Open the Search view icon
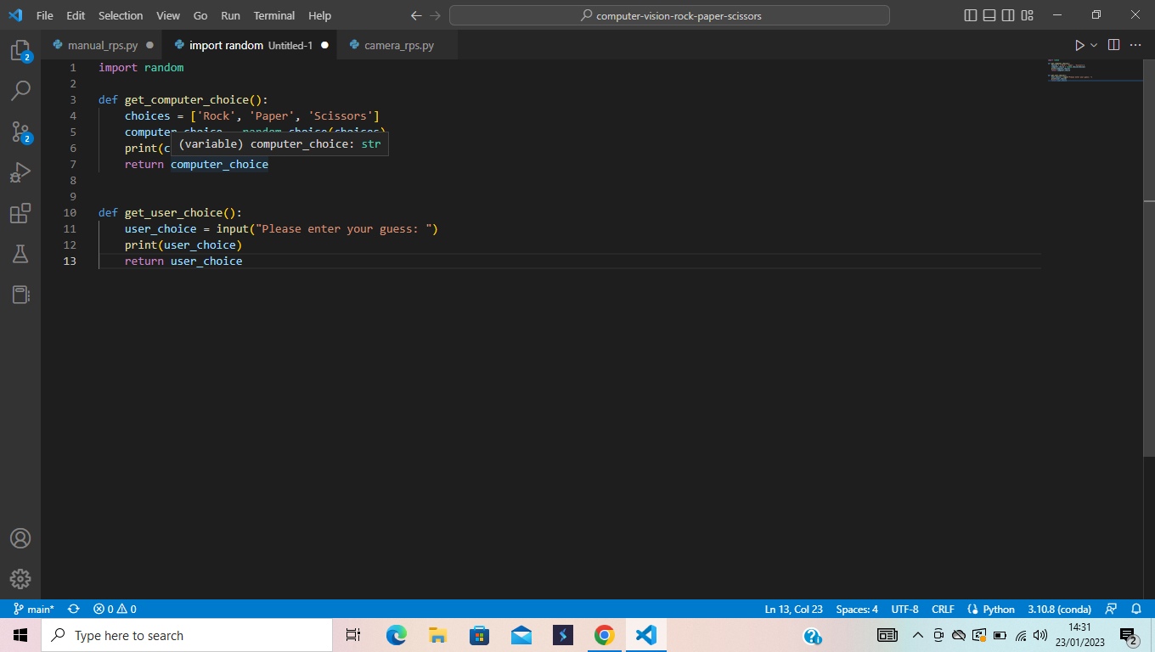Screen dimensions: 1155x652 (x=20, y=90)
